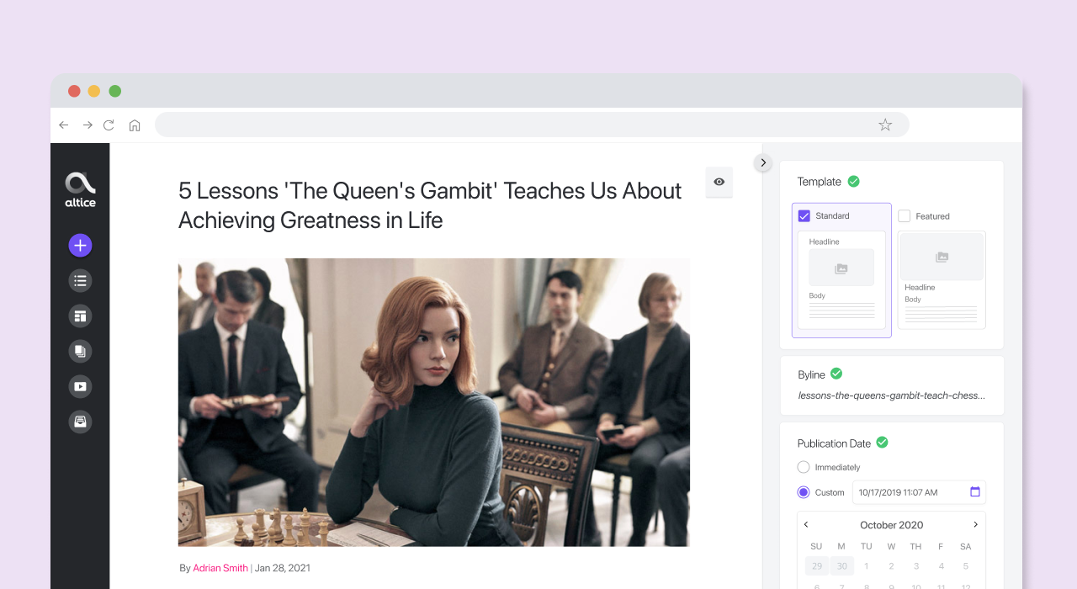The height and width of the screenshot is (589, 1077).
Task: Open the calendar picker icon
Action: pyautogui.click(x=975, y=491)
